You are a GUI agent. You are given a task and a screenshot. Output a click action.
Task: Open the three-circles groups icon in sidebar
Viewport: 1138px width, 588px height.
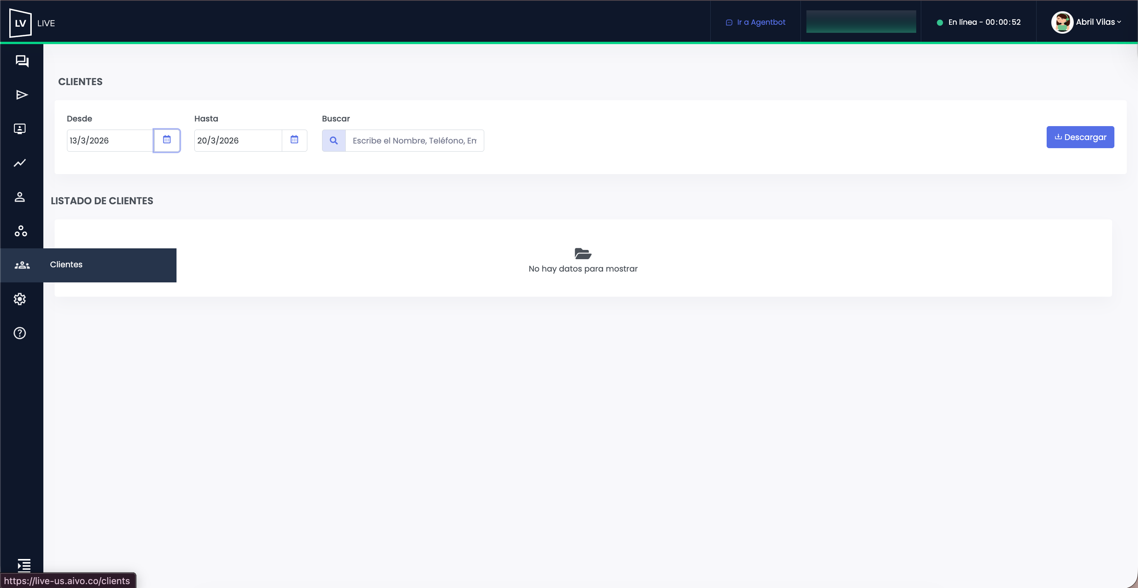21,231
